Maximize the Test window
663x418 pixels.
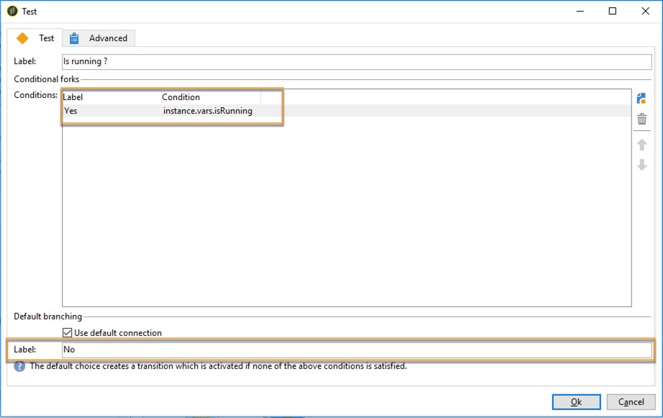[x=612, y=12]
